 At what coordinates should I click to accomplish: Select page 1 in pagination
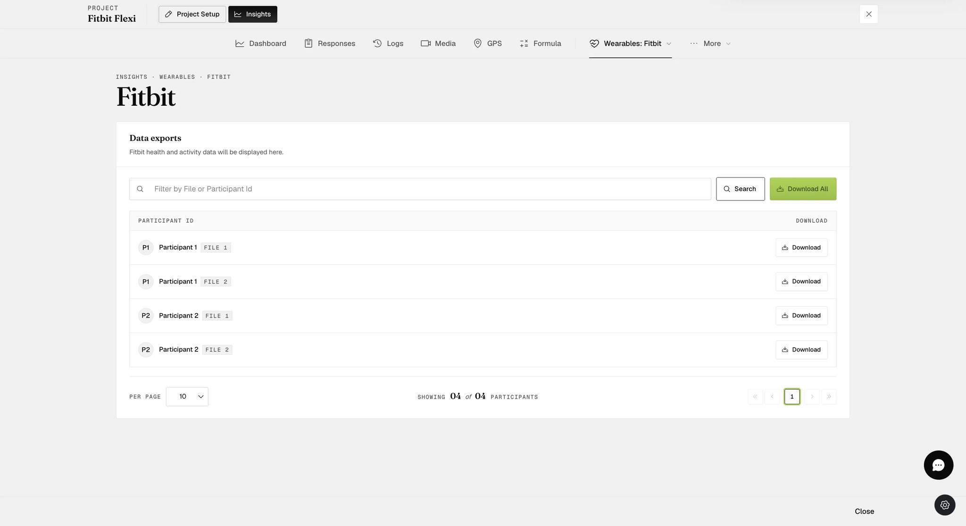coord(792,397)
